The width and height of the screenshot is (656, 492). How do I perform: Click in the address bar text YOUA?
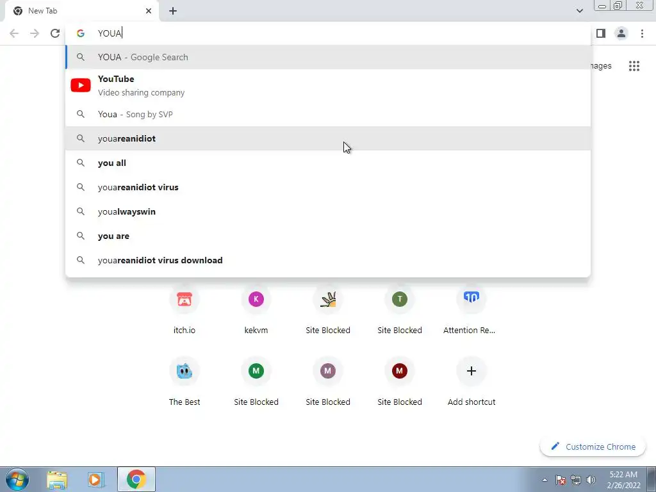(110, 33)
